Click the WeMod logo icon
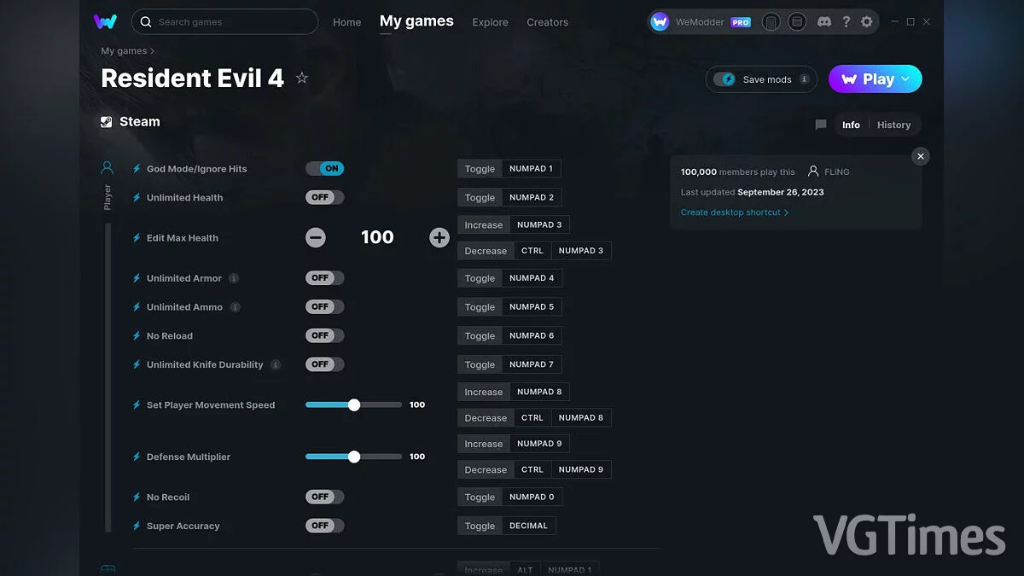The width and height of the screenshot is (1024, 576). tap(105, 21)
